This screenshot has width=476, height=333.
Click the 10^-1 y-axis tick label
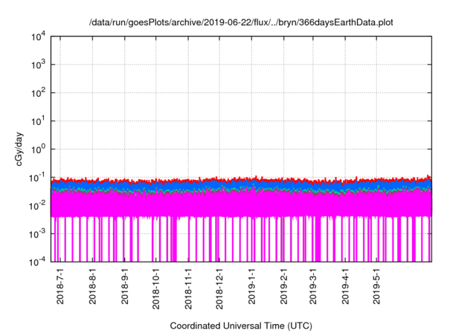[x=37, y=178]
